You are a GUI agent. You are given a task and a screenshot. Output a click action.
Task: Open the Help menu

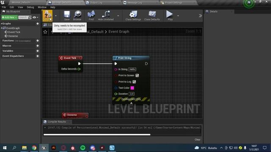(x=53, y=7)
